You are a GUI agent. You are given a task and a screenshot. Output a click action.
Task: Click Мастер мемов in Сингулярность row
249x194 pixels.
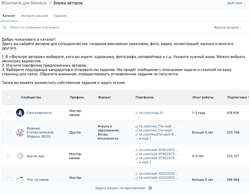(x=75, y=113)
